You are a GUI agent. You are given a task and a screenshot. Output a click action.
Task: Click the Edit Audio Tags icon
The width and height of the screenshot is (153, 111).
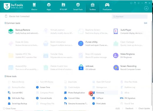pyautogui.click(x=9, y=98)
